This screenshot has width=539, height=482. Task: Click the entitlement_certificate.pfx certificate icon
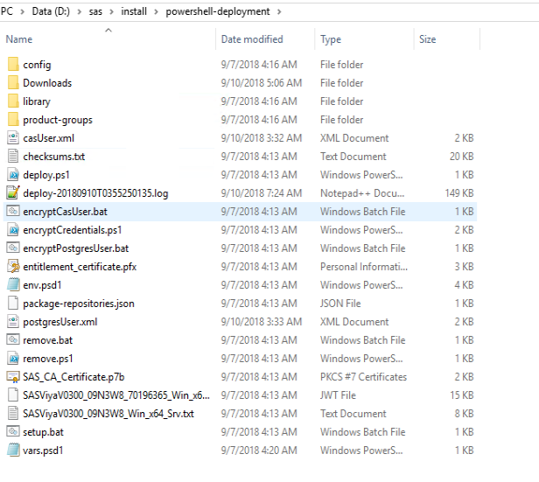tap(13, 267)
